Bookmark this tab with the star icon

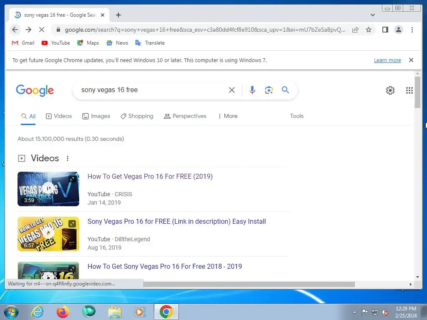369,30
